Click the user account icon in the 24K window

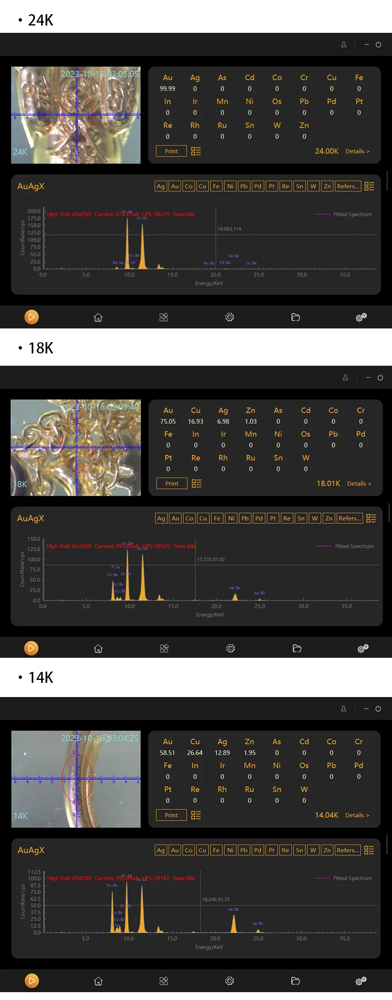point(343,45)
